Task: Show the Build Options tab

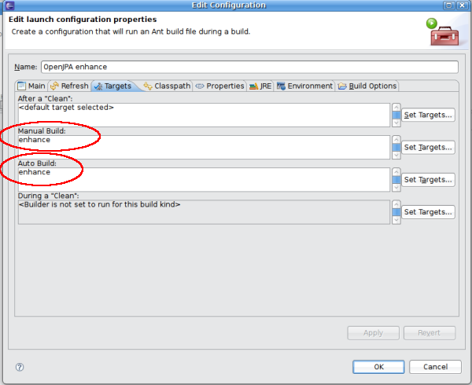Action: click(368, 86)
